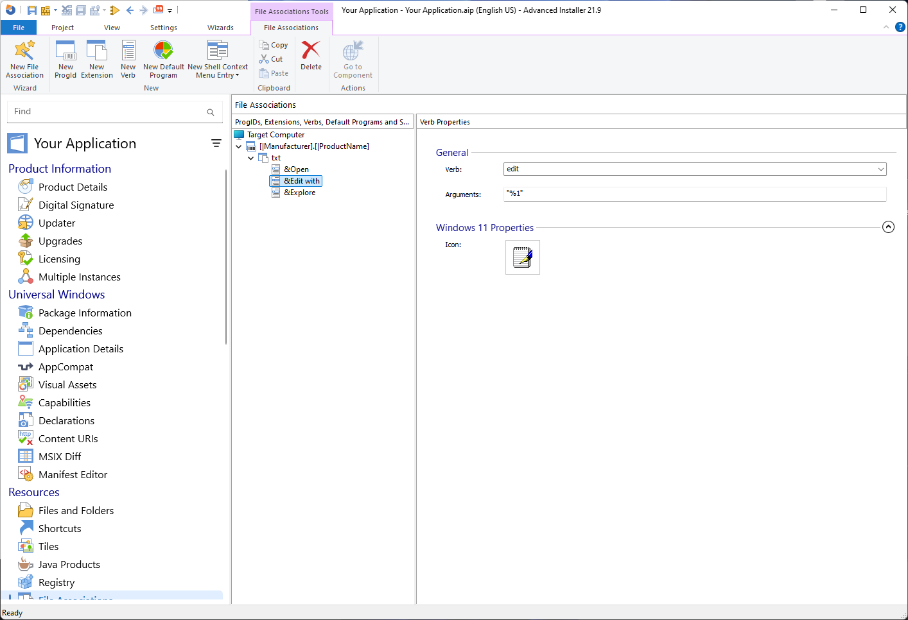The width and height of the screenshot is (908, 620).
Task: Click the Run yellow arrow icon
Action: pos(115,10)
